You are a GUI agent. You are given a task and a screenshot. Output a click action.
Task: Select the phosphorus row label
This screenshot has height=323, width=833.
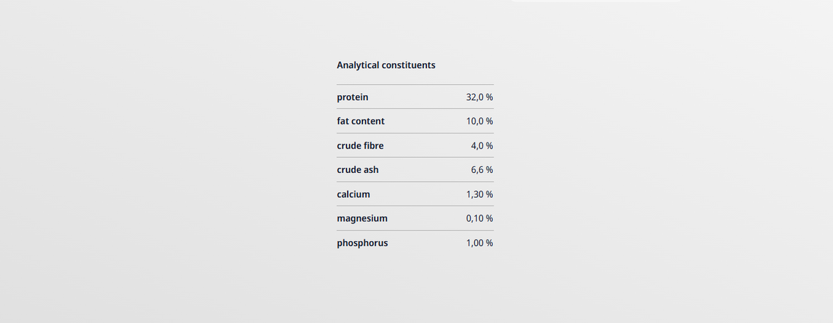(362, 243)
